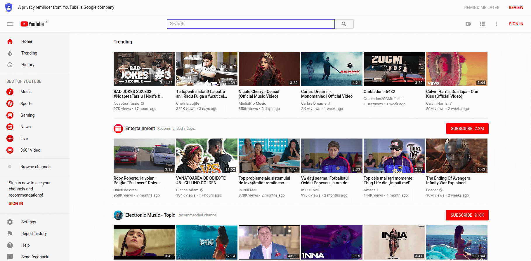The image size is (531, 261).
Task: Open The Ending Of Avengers thumbnail
Action: [457, 156]
